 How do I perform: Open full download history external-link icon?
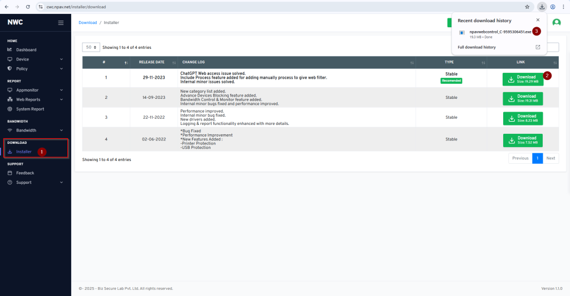click(538, 47)
